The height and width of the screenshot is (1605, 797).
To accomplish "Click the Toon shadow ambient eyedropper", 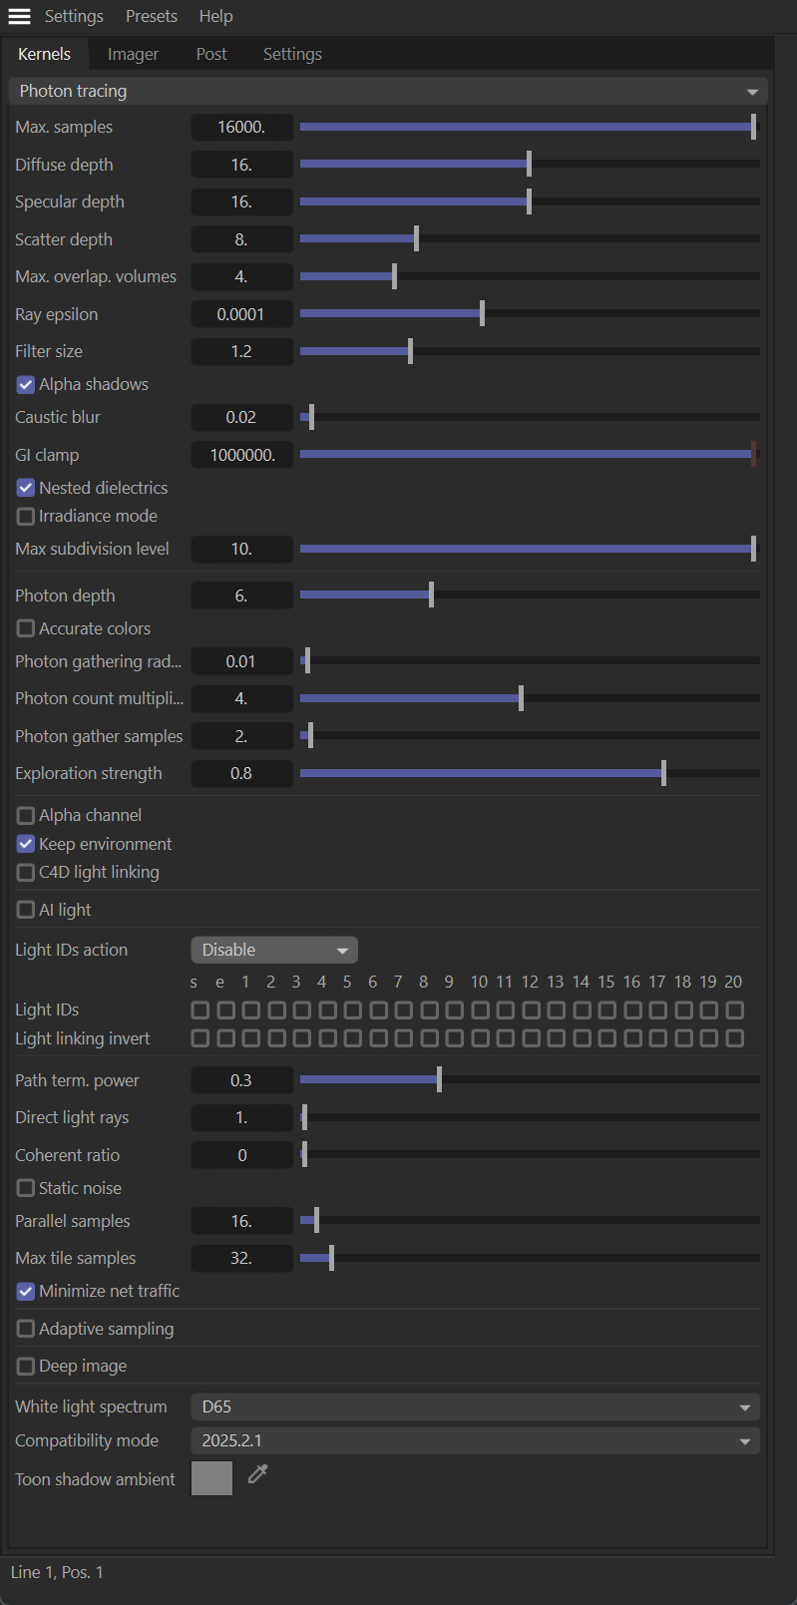I will 257,1474.
